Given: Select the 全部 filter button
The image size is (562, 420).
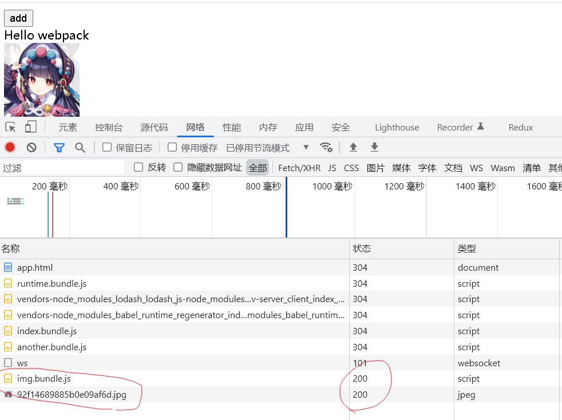Looking at the screenshot, I should (258, 168).
